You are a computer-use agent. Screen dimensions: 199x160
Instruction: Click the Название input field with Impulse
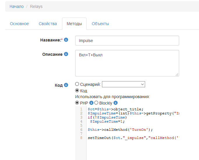coord(127,41)
